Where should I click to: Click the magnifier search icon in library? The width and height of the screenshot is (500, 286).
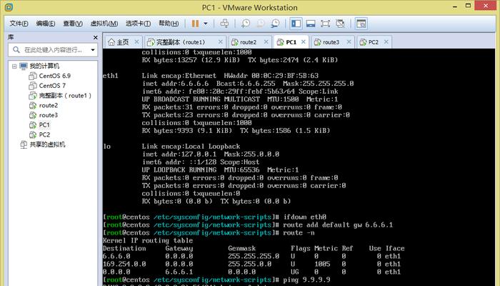coord(16,50)
